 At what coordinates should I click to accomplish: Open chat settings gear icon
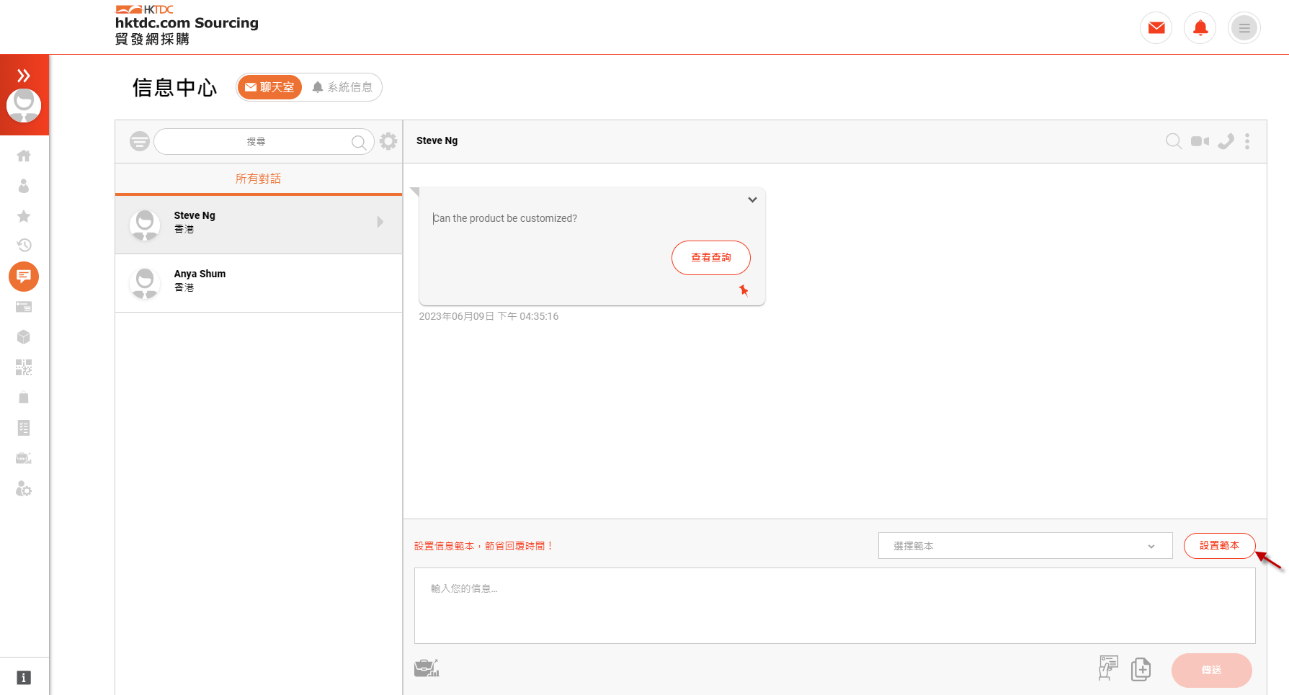coord(388,141)
